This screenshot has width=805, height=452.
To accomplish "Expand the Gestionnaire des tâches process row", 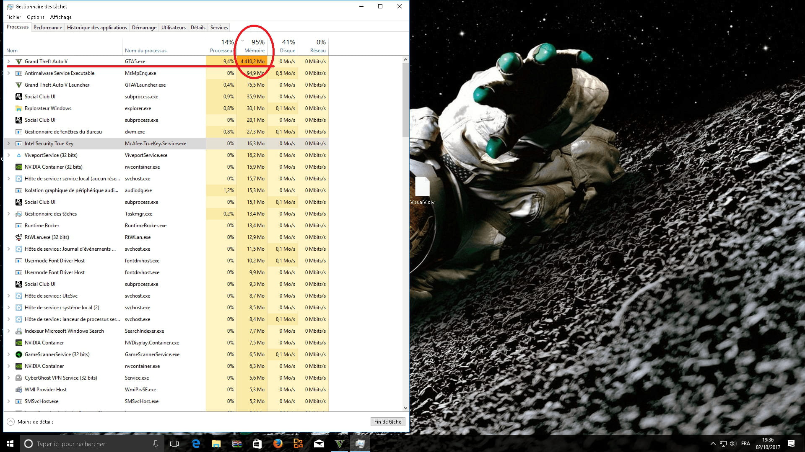I will click(x=8, y=214).
